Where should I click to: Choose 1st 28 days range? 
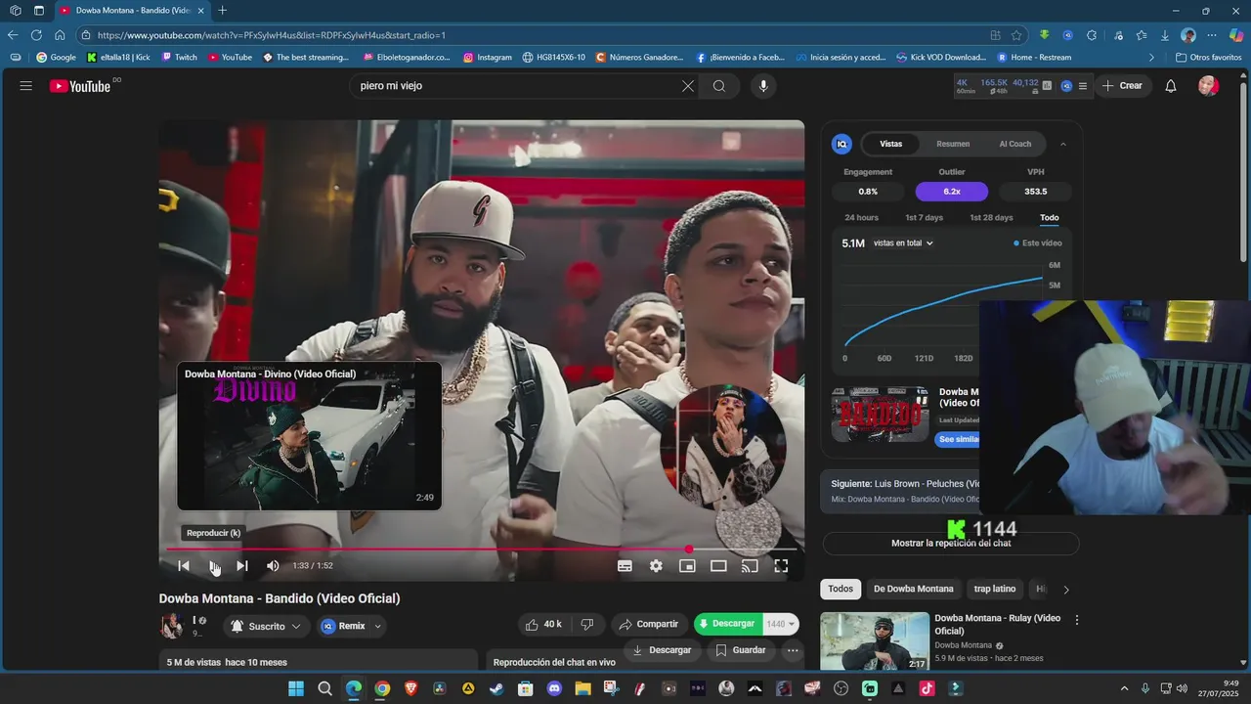991,218
